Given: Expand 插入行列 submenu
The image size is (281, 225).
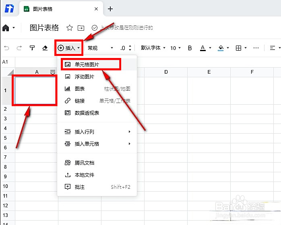Looking at the screenshot, I should (97, 132).
